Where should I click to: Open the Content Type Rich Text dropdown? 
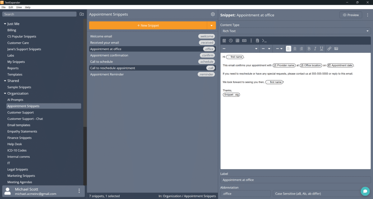tap(295, 31)
